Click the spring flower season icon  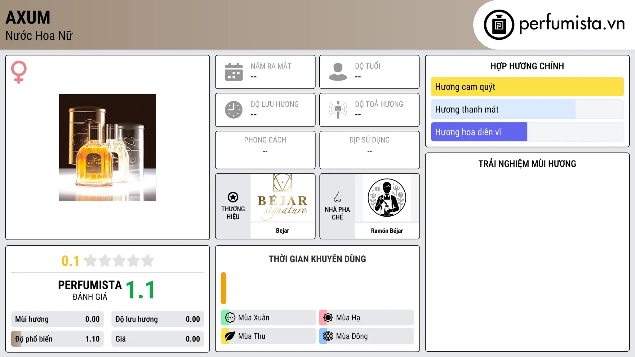230,318
